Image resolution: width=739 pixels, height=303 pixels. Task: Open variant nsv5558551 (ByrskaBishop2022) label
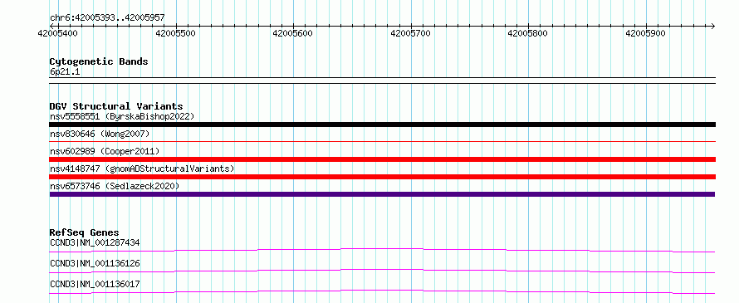[x=122, y=116]
